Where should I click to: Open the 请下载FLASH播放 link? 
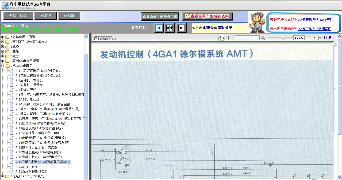pos(314,29)
